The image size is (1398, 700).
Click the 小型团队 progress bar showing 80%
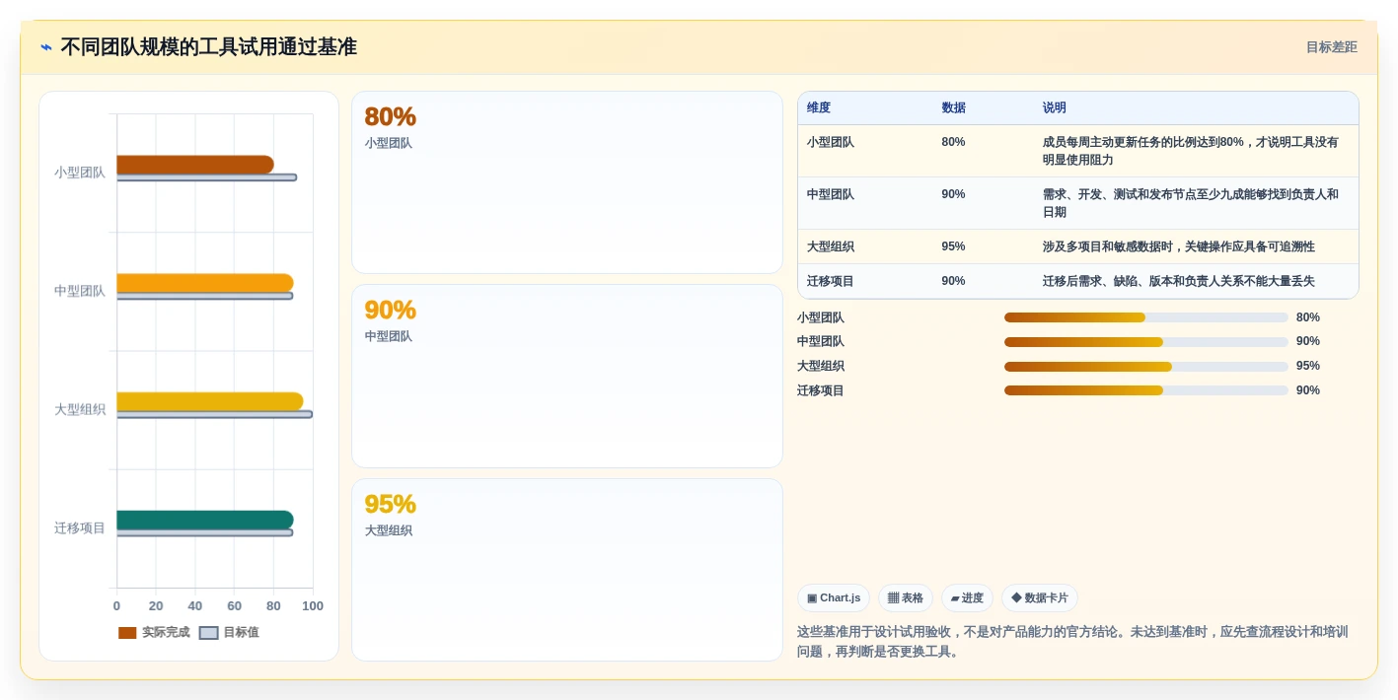(x=1146, y=317)
